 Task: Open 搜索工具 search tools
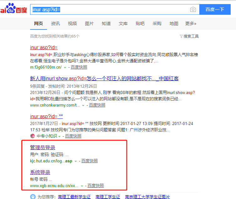(191, 36)
